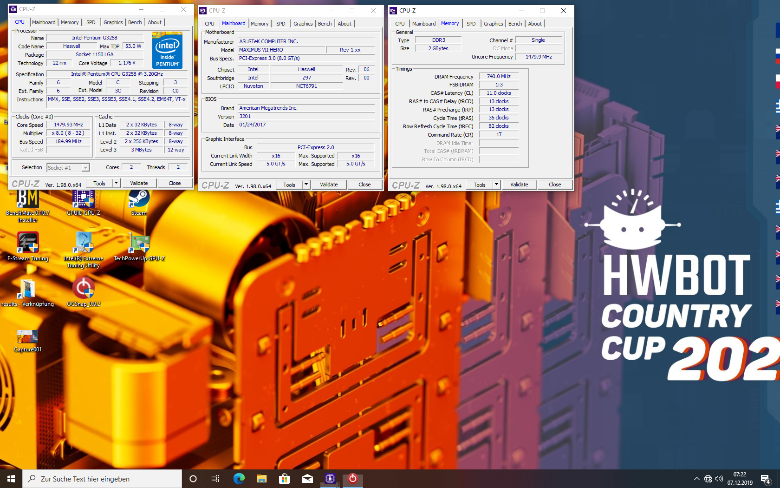This screenshot has width=780, height=488.
Task: Open Microsoft Store from taskbar
Action: tap(284, 479)
